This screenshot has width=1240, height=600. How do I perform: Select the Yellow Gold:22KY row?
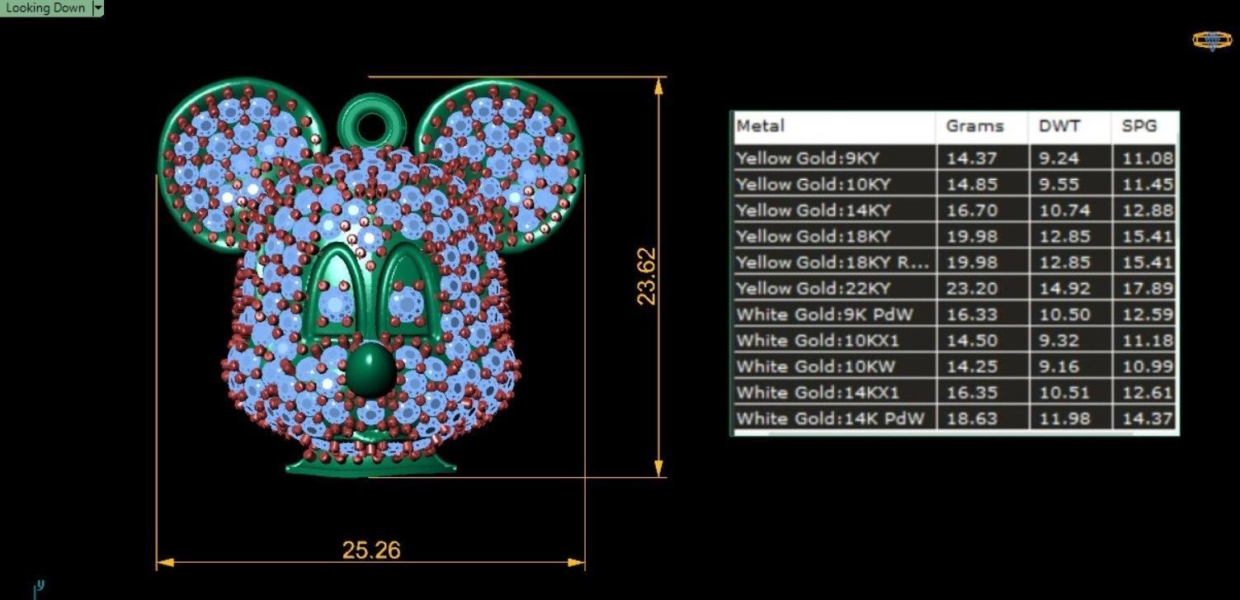pyautogui.click(x=955, y=288)
